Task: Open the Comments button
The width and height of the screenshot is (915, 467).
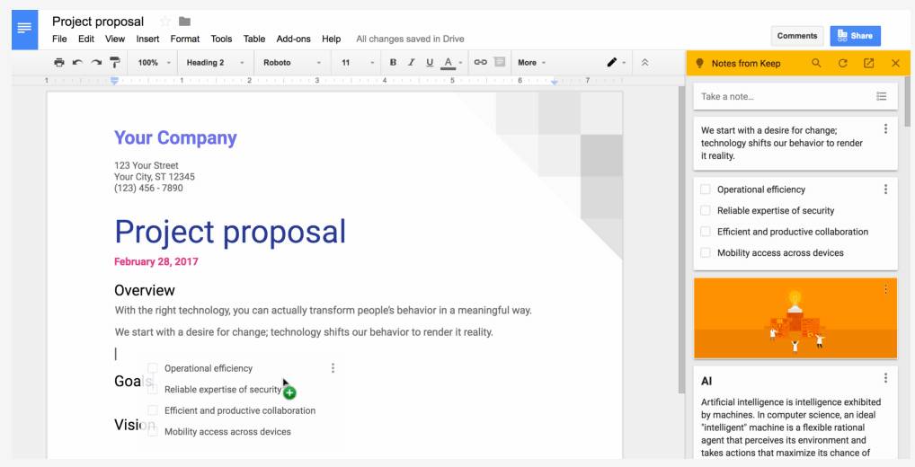Action: (796, 36)
